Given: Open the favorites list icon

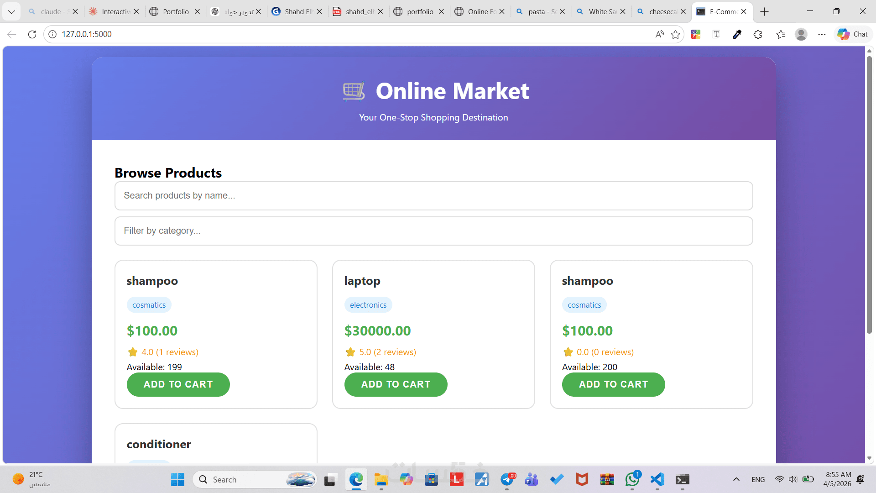Looking at the screenshot, I should 781,34.
